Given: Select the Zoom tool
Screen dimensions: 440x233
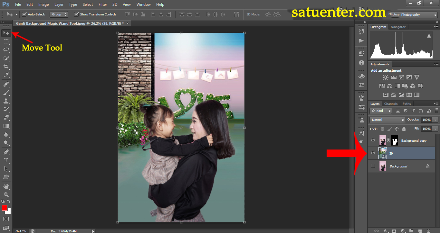Looking at the screenshot, I should coord(6,194).
